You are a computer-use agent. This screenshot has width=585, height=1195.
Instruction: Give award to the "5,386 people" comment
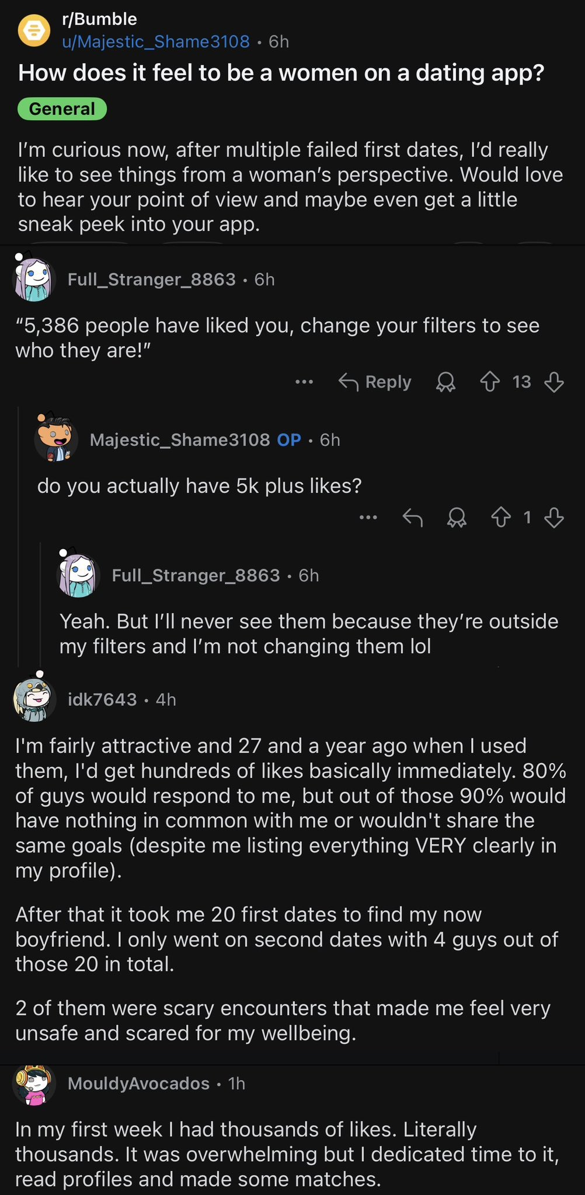445,382
